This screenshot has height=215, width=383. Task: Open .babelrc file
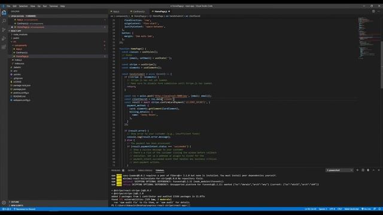(59, 67)
